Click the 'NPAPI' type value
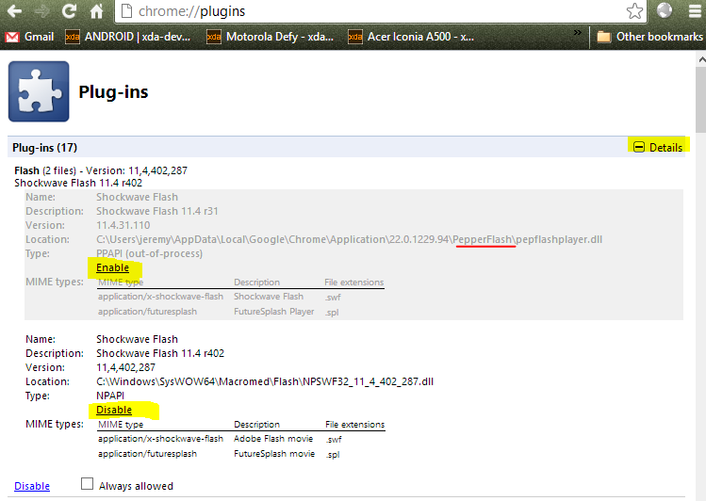The height and width of the screenshot is (501, 706). 110,396
